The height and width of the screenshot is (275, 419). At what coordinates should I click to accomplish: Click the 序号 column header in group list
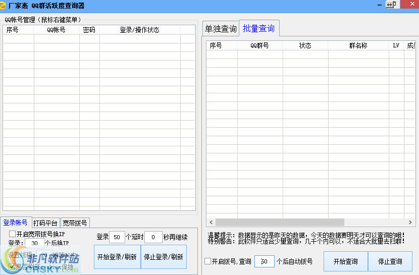pyautogui.click(x=222, y=45)
